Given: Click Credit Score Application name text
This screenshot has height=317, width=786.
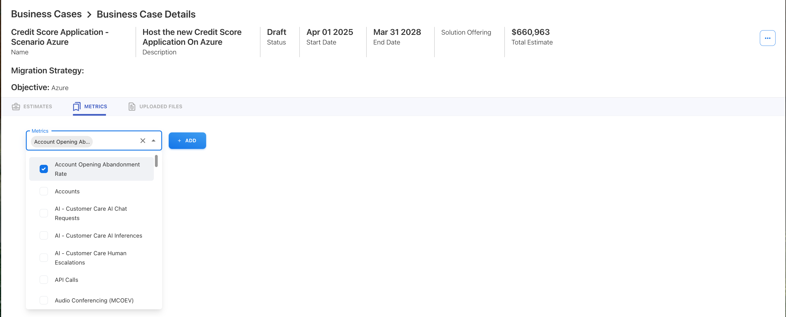Looking at the screenshot, I should 60,37.
